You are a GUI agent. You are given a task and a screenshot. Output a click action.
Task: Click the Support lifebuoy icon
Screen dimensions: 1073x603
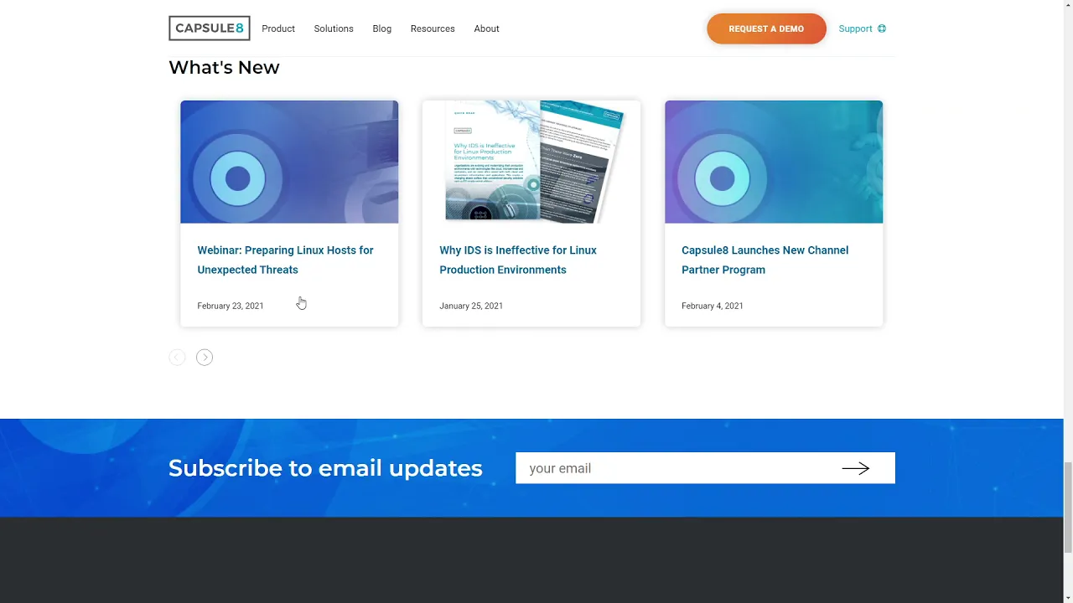coord(882,28)
